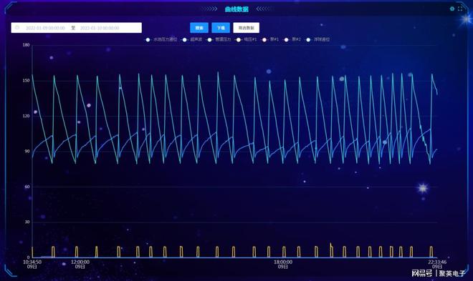
Task: Click the 曲线数据 panel title
Action: point(236,9)
